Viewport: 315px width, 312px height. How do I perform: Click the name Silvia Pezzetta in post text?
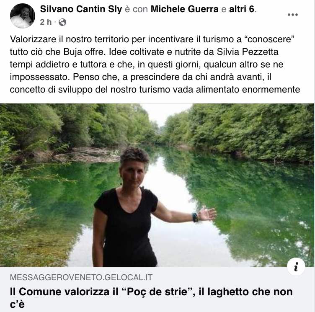[x=248, y=52]
